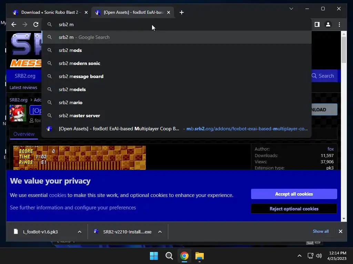Viewport: 353px width, 264px height.
Task: Open Windows taskbar search
Action: 169,256
